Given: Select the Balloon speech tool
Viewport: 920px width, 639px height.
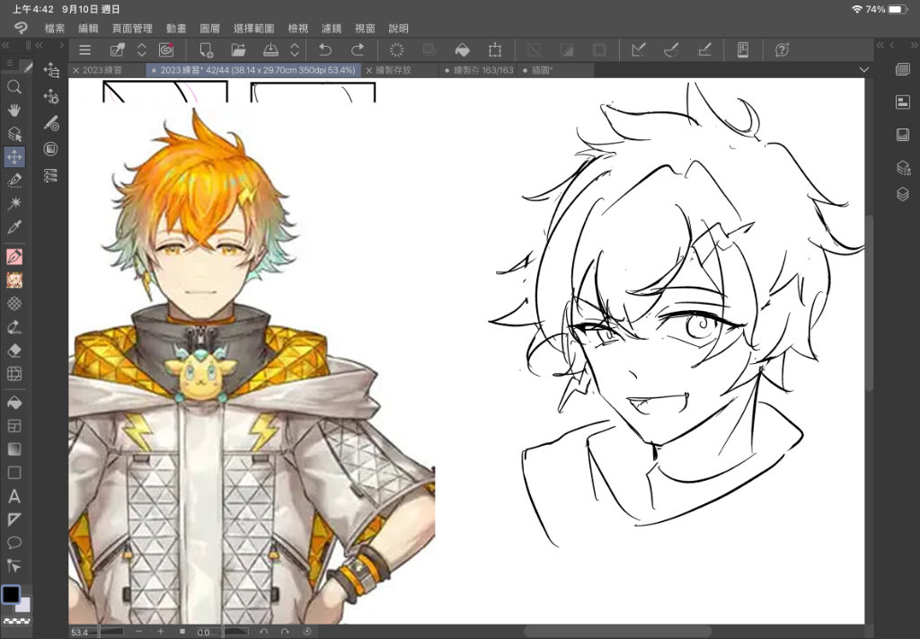Looking at the screenshot, I should 14,543.
